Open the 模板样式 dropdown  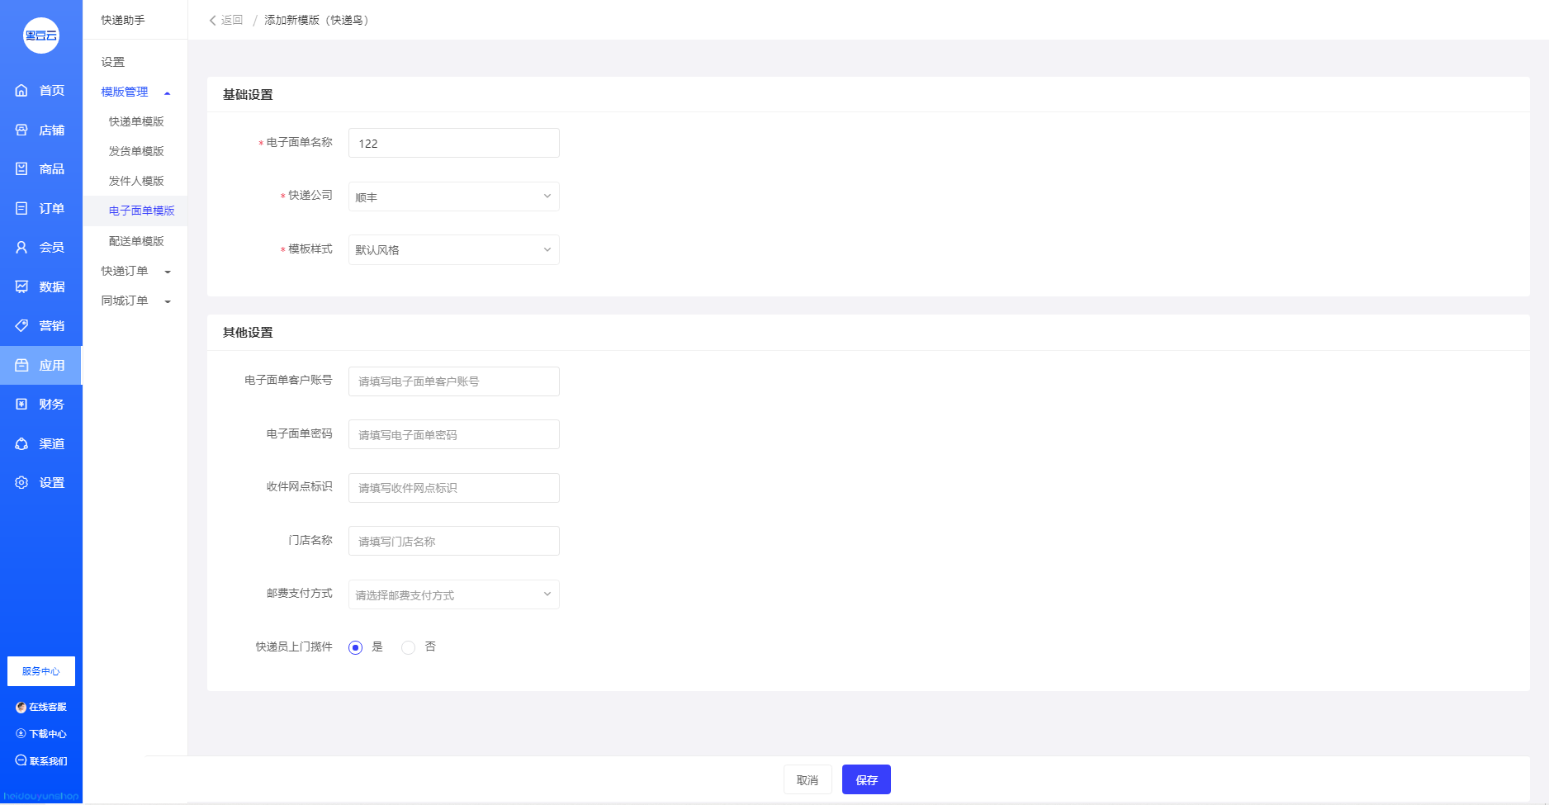(453, 250)
